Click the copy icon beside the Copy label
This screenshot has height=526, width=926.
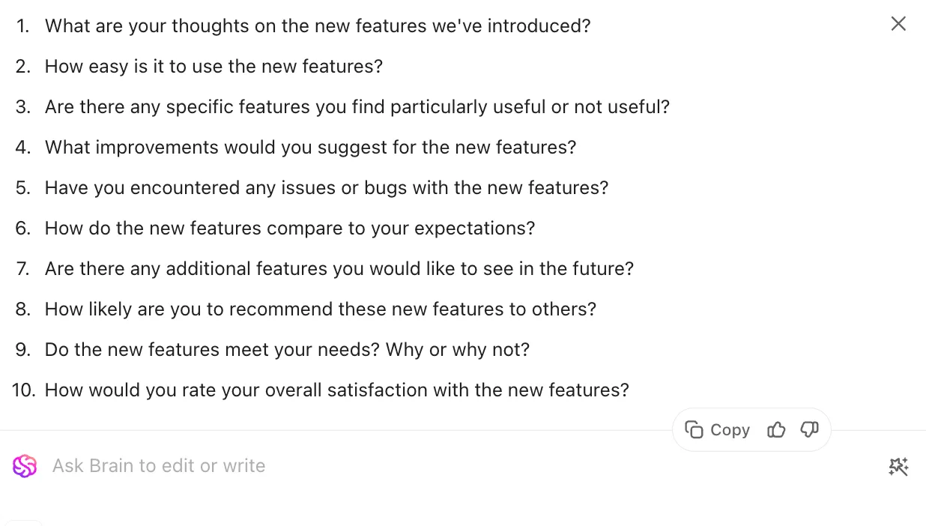tap(694, 429)
